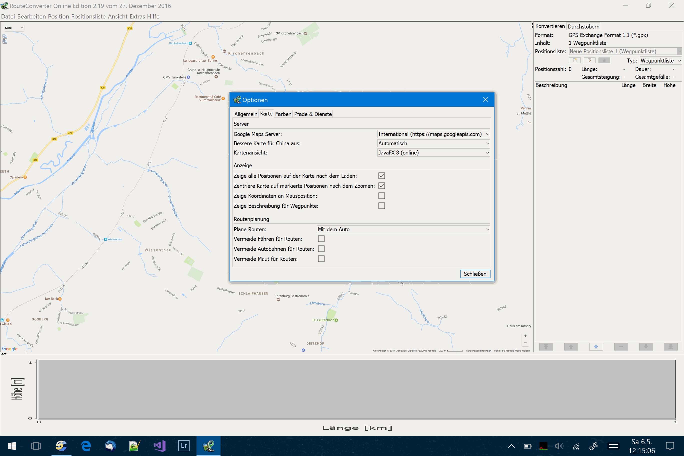This screenshot has width=684, height=456.
Task: Move selected position down one row
Action: point(646,346)
